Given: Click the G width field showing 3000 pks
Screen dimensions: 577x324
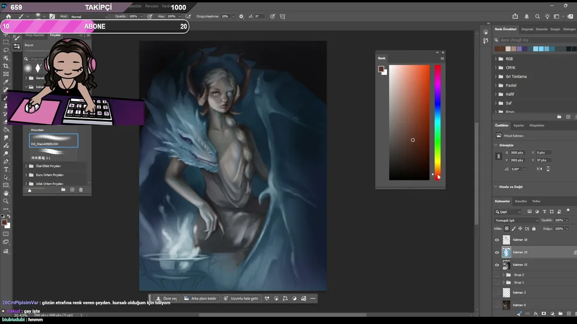Looking at the screenshot, I should coord(517,153).
